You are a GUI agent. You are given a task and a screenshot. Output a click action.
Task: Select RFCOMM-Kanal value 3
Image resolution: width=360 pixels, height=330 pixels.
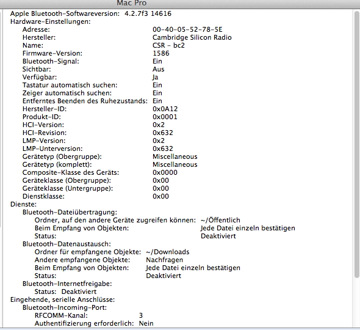pyautogui.click(x=141, y=315)
